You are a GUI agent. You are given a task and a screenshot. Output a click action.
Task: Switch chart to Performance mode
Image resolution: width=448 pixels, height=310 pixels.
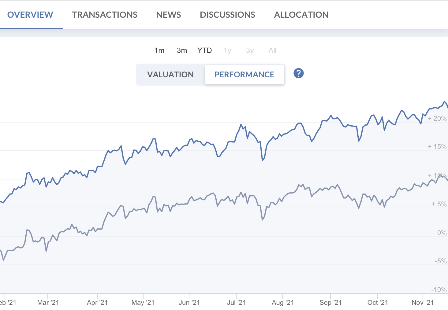[245, 75]
